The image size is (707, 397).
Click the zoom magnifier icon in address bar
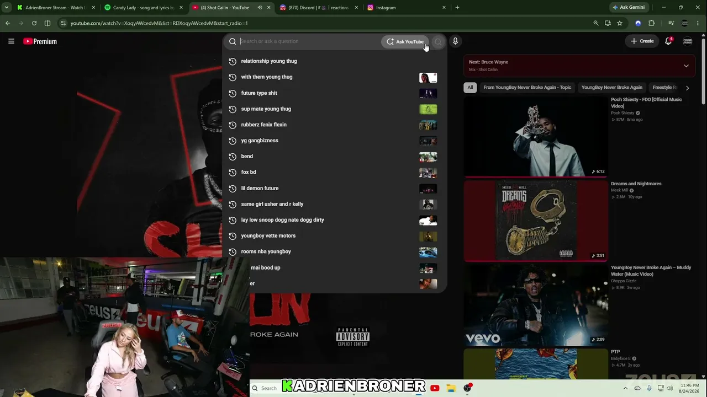click(x=595, y=23)
